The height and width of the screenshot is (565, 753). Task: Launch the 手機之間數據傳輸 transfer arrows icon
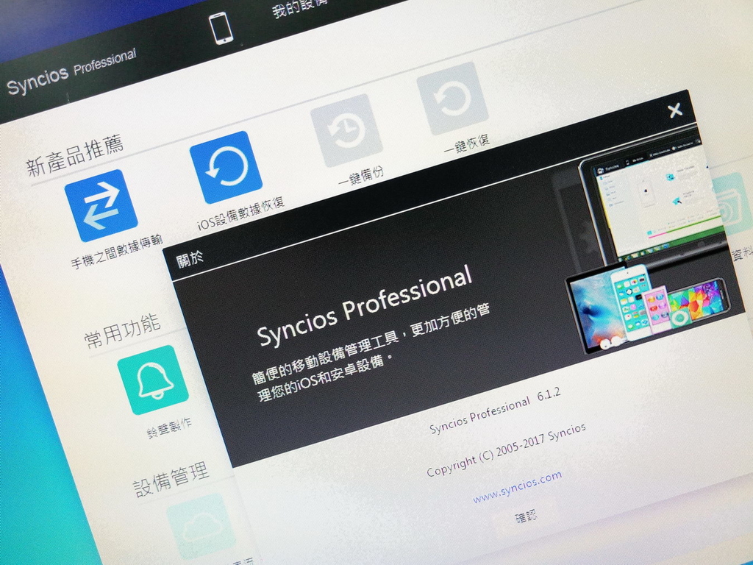[101, 205]
